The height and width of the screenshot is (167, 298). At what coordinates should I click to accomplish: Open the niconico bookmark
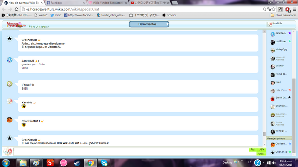click(169, 15)
